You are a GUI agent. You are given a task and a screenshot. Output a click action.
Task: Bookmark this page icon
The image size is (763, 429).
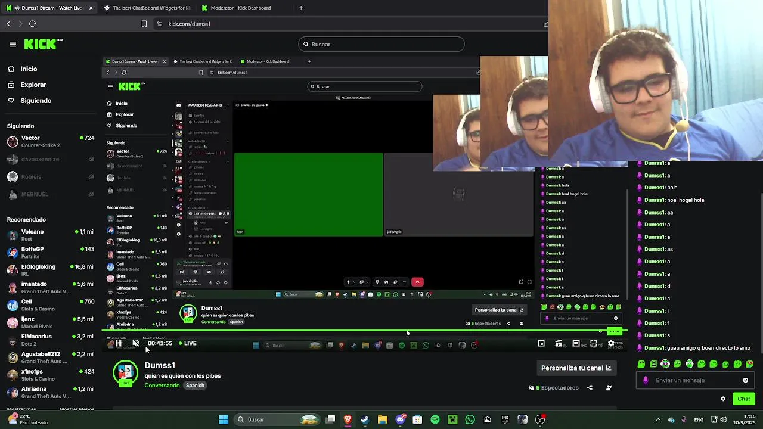pos(144,24)
